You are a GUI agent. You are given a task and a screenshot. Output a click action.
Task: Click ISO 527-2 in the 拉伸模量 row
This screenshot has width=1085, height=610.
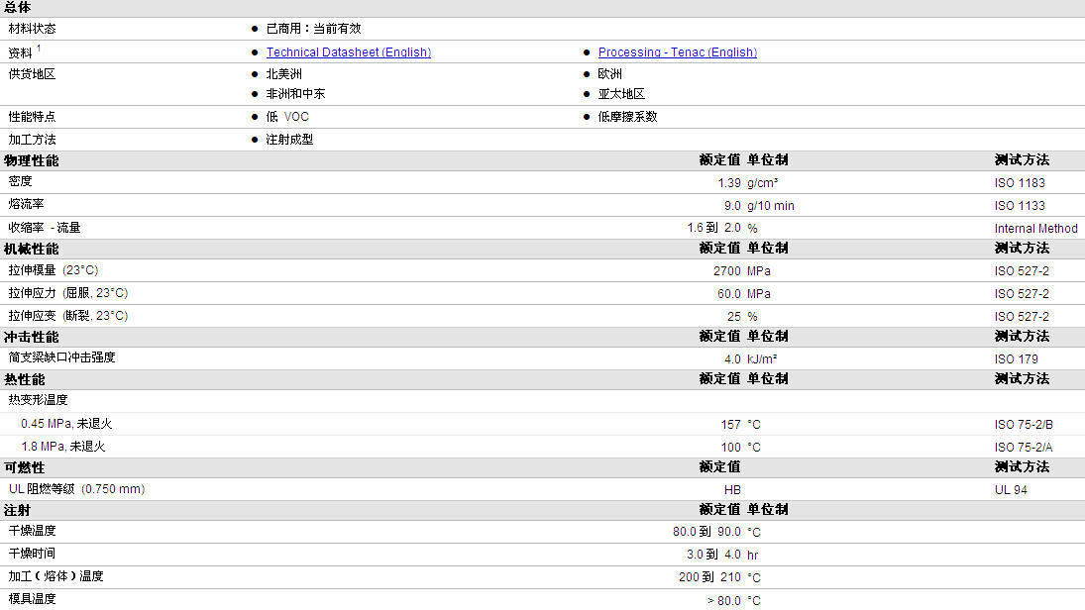pos(1022,271)
